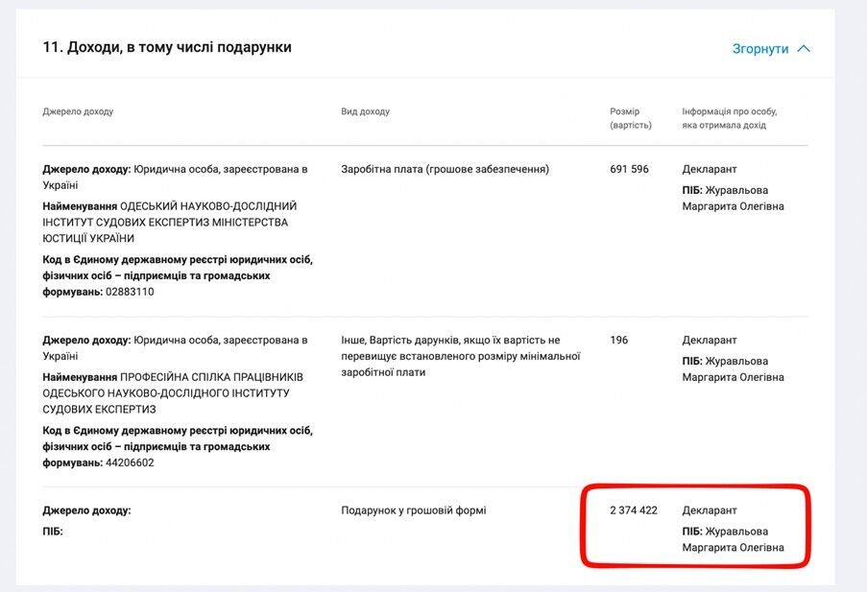Click 'Декларант' in the 196 amount row
The image size is (867, 592).
click(x=710, y=340)
